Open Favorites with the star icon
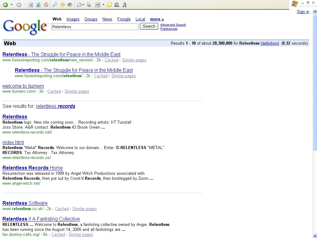 tap(63, 5)
